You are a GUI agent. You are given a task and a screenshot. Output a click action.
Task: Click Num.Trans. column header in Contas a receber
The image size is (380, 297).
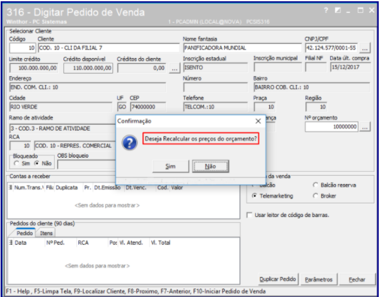pos(28,188)
